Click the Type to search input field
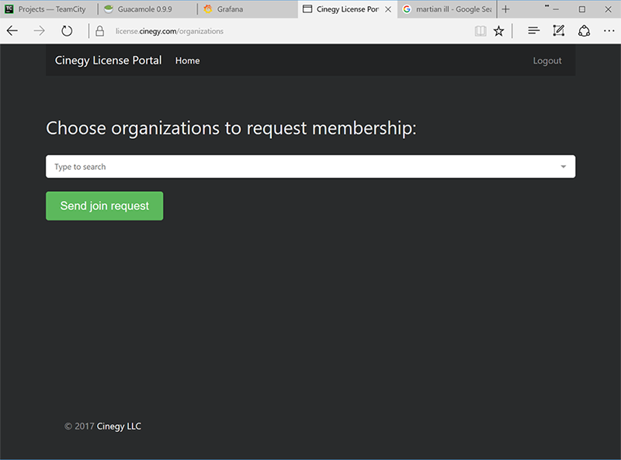 click(310, 167)
